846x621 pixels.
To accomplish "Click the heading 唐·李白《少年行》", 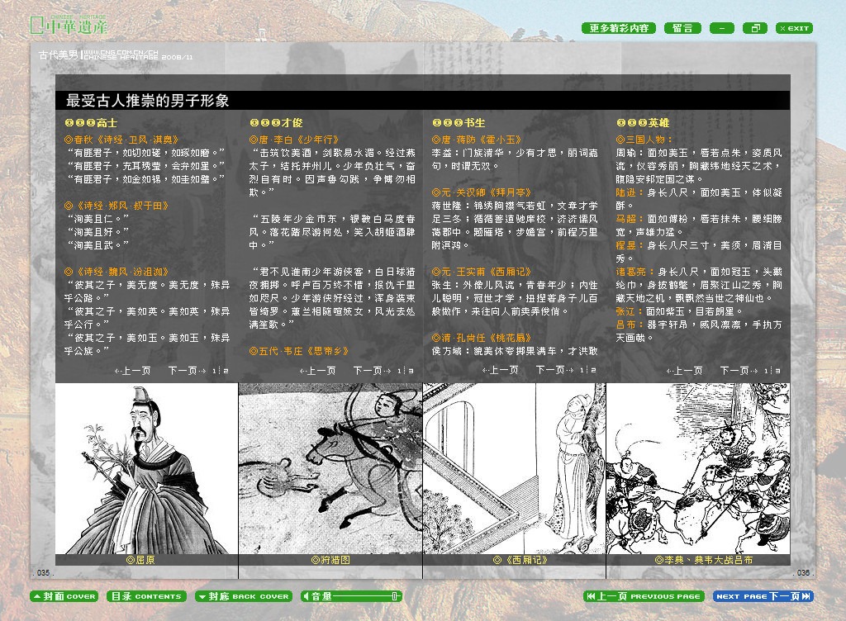I will 294,140.
